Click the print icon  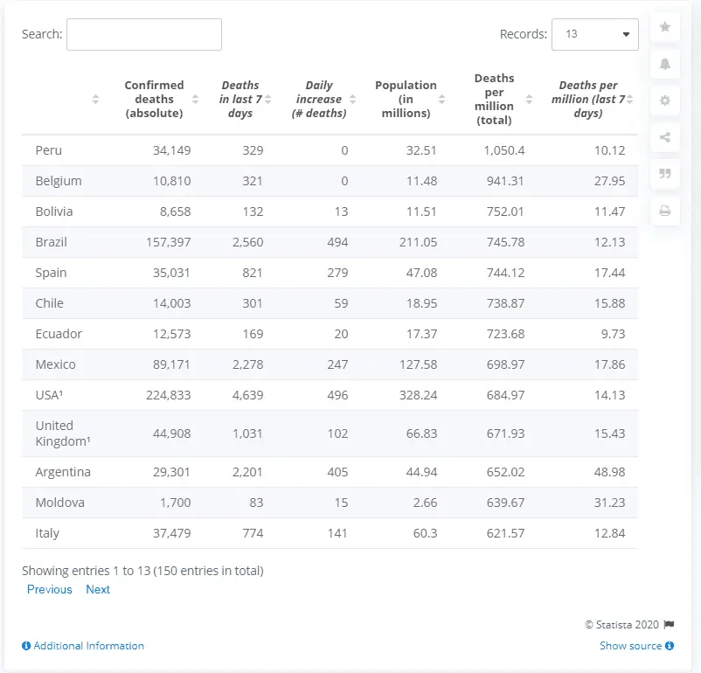coord(665,211)
